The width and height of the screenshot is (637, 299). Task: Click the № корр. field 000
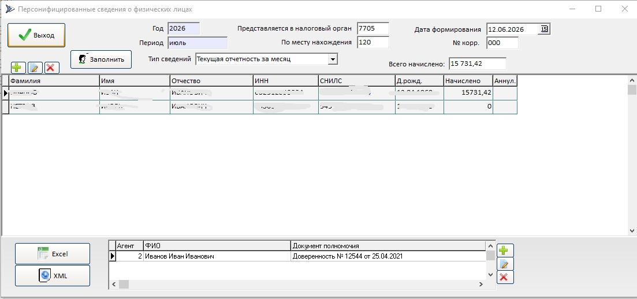(x=502, y=43)
